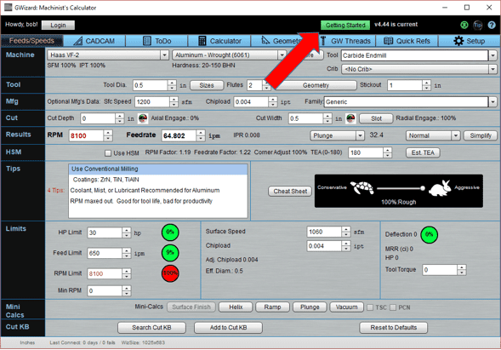Open the Cheat Sheet button

pyautogui.click(x=290, y=191)
